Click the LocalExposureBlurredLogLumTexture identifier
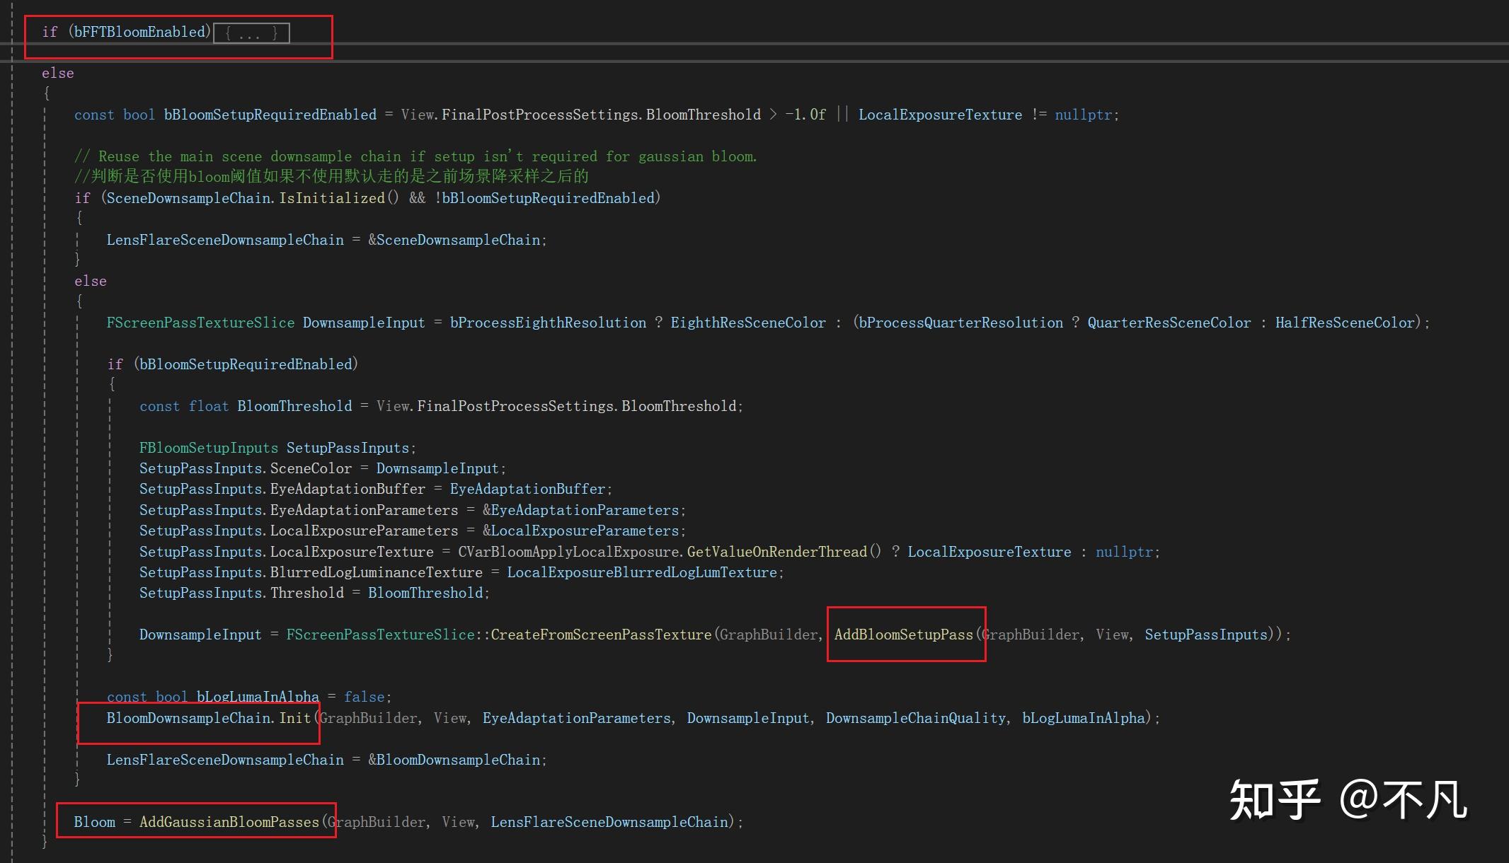The height and width of the screenshot is (863, 1509). (x=641, y=572)
